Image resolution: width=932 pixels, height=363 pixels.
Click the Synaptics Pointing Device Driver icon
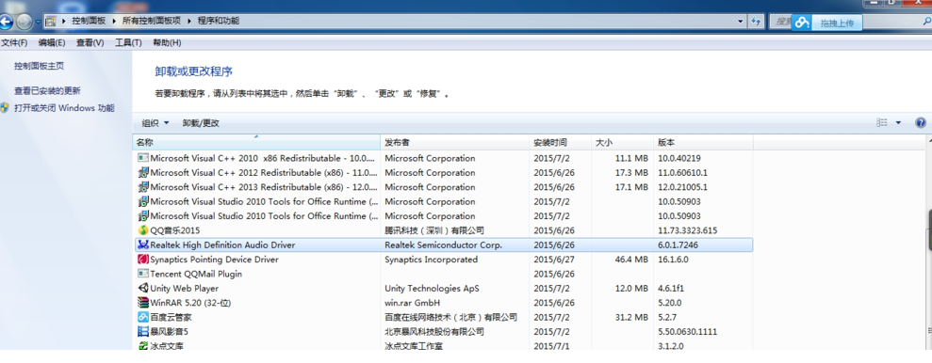pyautogui.click(x=142, y=260)
